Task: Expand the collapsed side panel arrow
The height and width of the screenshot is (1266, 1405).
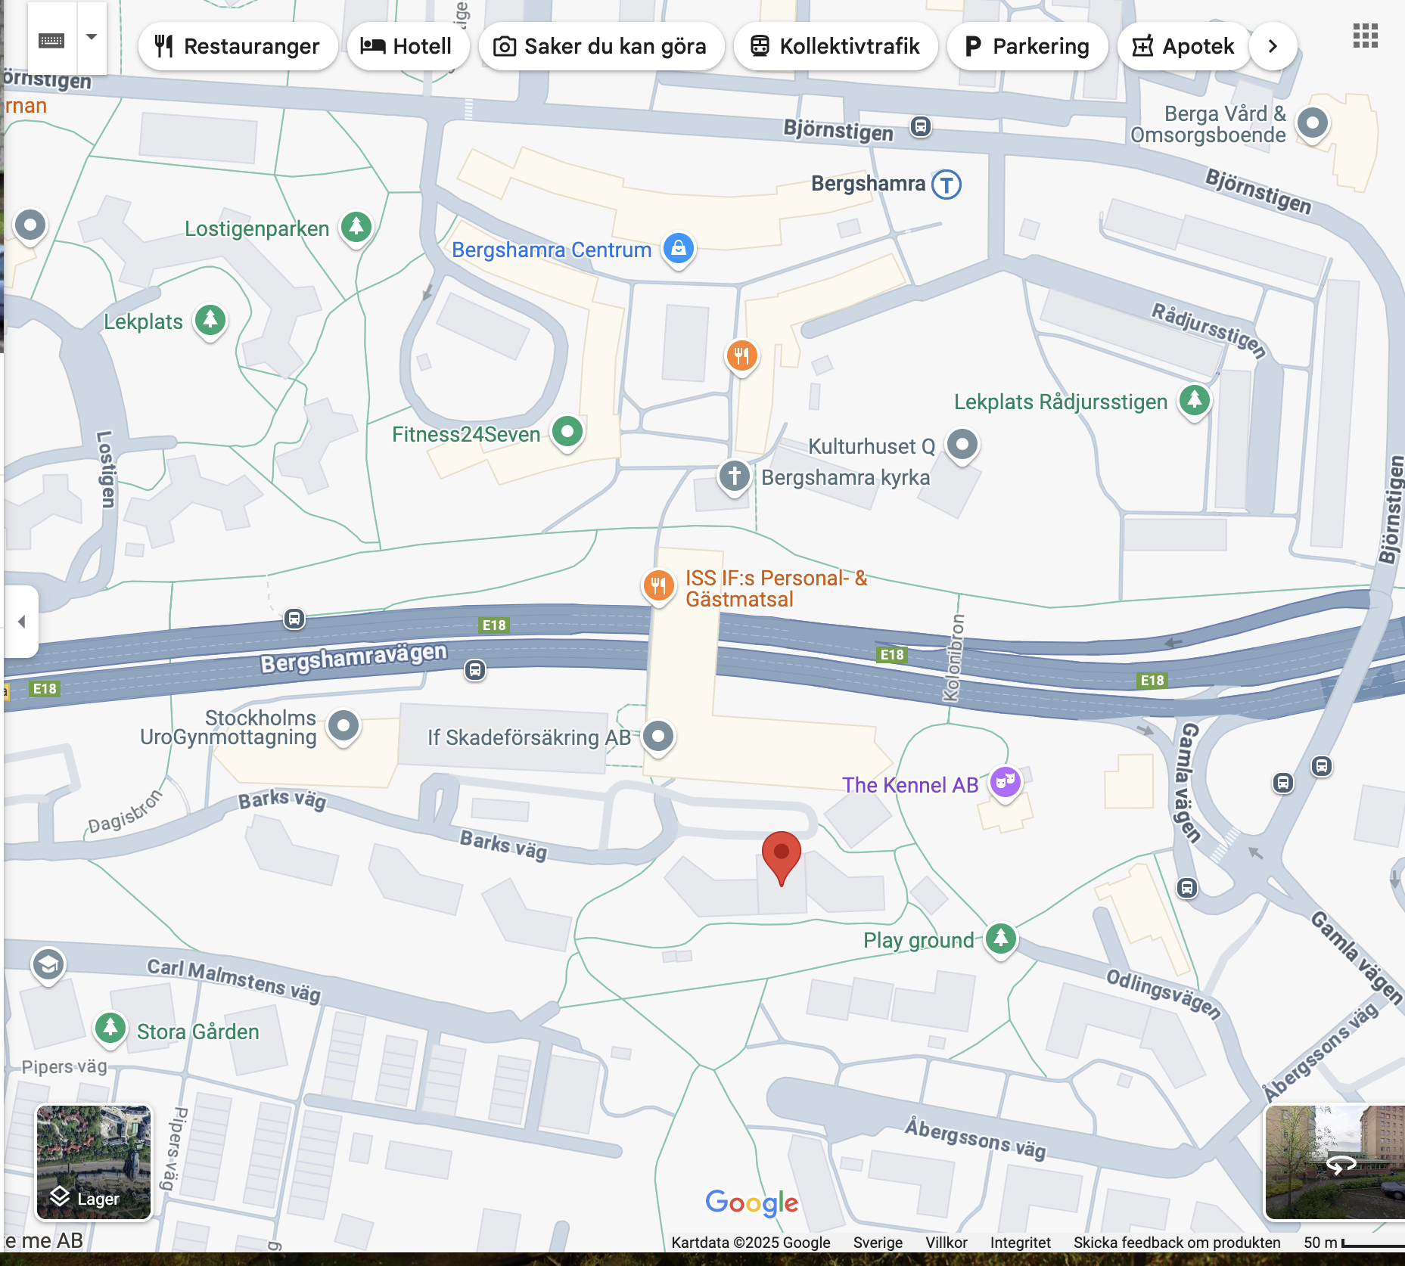Action: click(21, 622)
